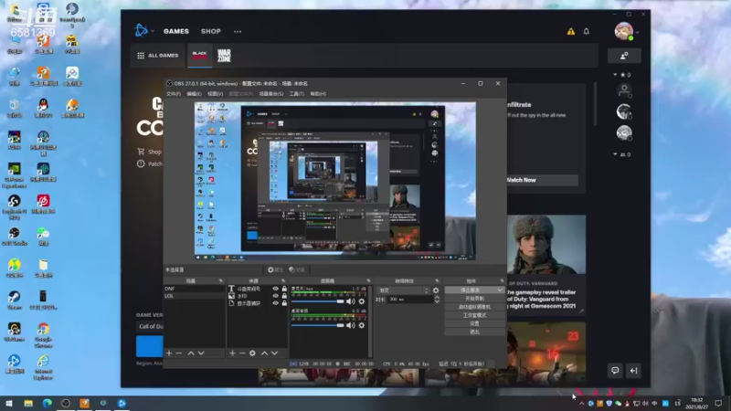The height and width of the screenshot is (411, 731).
Task: Open settings gear for 麦克风/Aux audio channel
Action: point(362,301)
